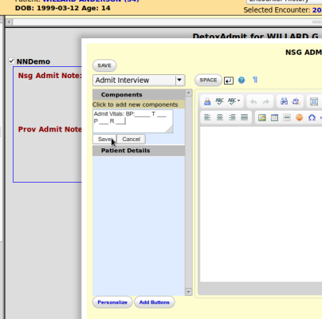Click to add new components

coord(135,104)
